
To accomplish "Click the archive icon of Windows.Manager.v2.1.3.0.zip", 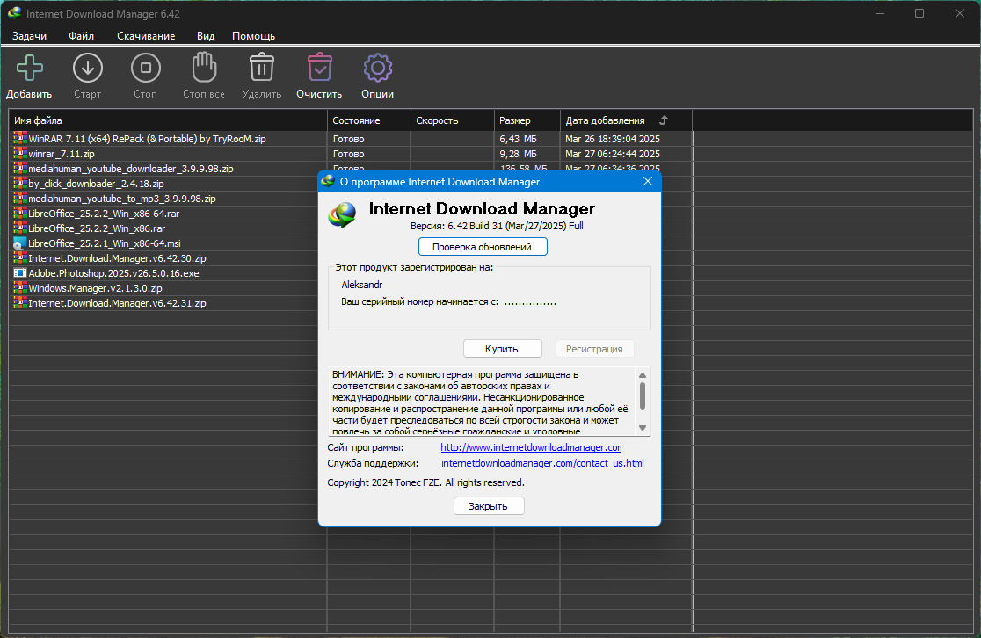I will click(x=20, y=288).
